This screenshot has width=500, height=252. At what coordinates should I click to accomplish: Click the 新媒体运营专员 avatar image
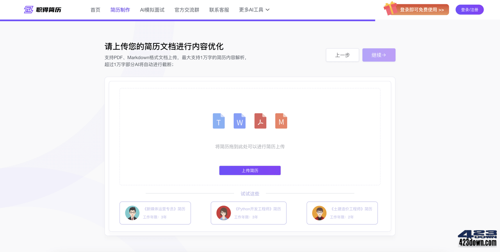(133, 213)
